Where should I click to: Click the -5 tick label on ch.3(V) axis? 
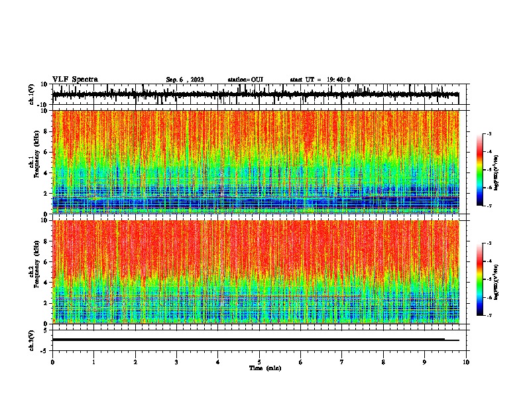(45, 351)
